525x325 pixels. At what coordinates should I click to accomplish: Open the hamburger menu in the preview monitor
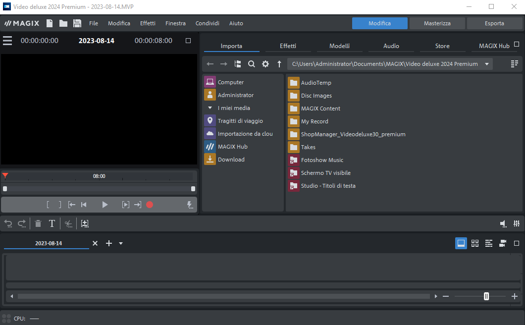coord(7,41)
